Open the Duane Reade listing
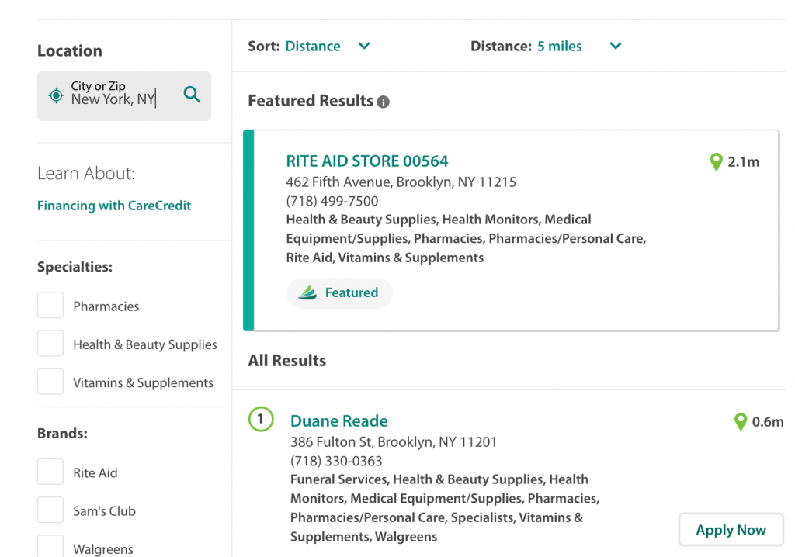 (339, 421)
